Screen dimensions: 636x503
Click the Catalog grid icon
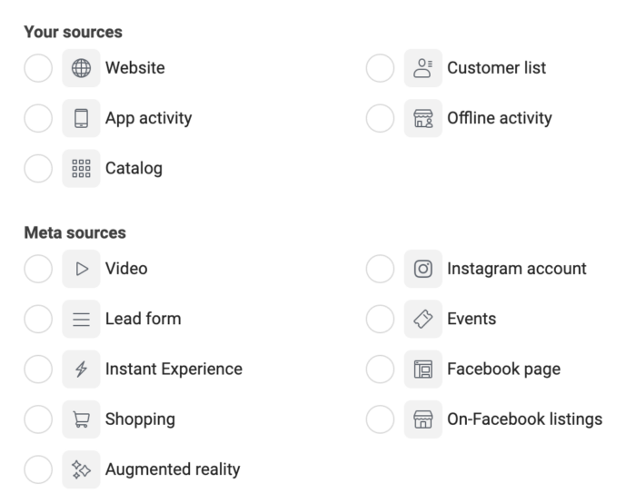pyautogui.click(x=81, y=168)
